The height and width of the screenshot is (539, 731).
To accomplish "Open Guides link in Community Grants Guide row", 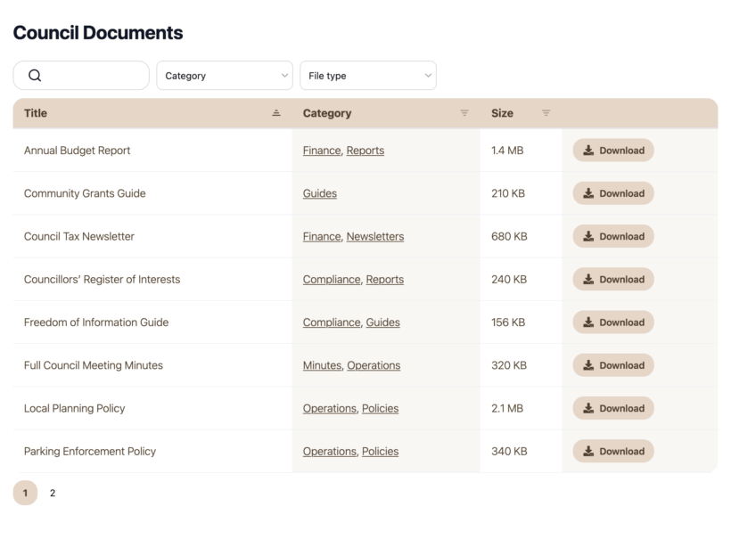I will point(320,193).
